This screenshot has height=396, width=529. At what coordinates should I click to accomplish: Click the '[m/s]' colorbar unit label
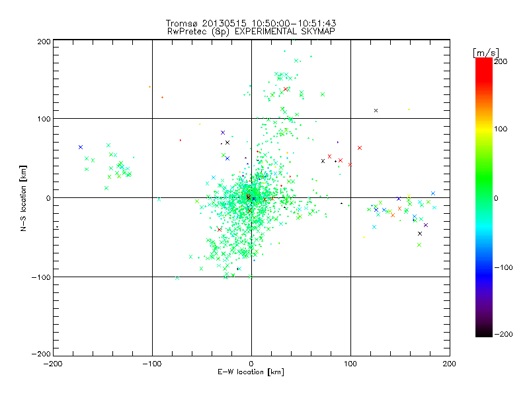point(486,53)
